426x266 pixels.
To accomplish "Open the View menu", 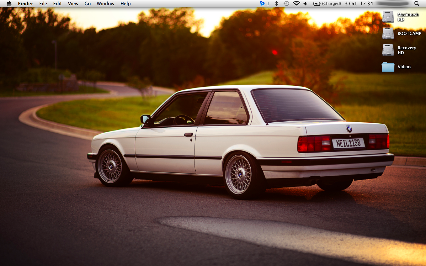I will pos(73,4).
